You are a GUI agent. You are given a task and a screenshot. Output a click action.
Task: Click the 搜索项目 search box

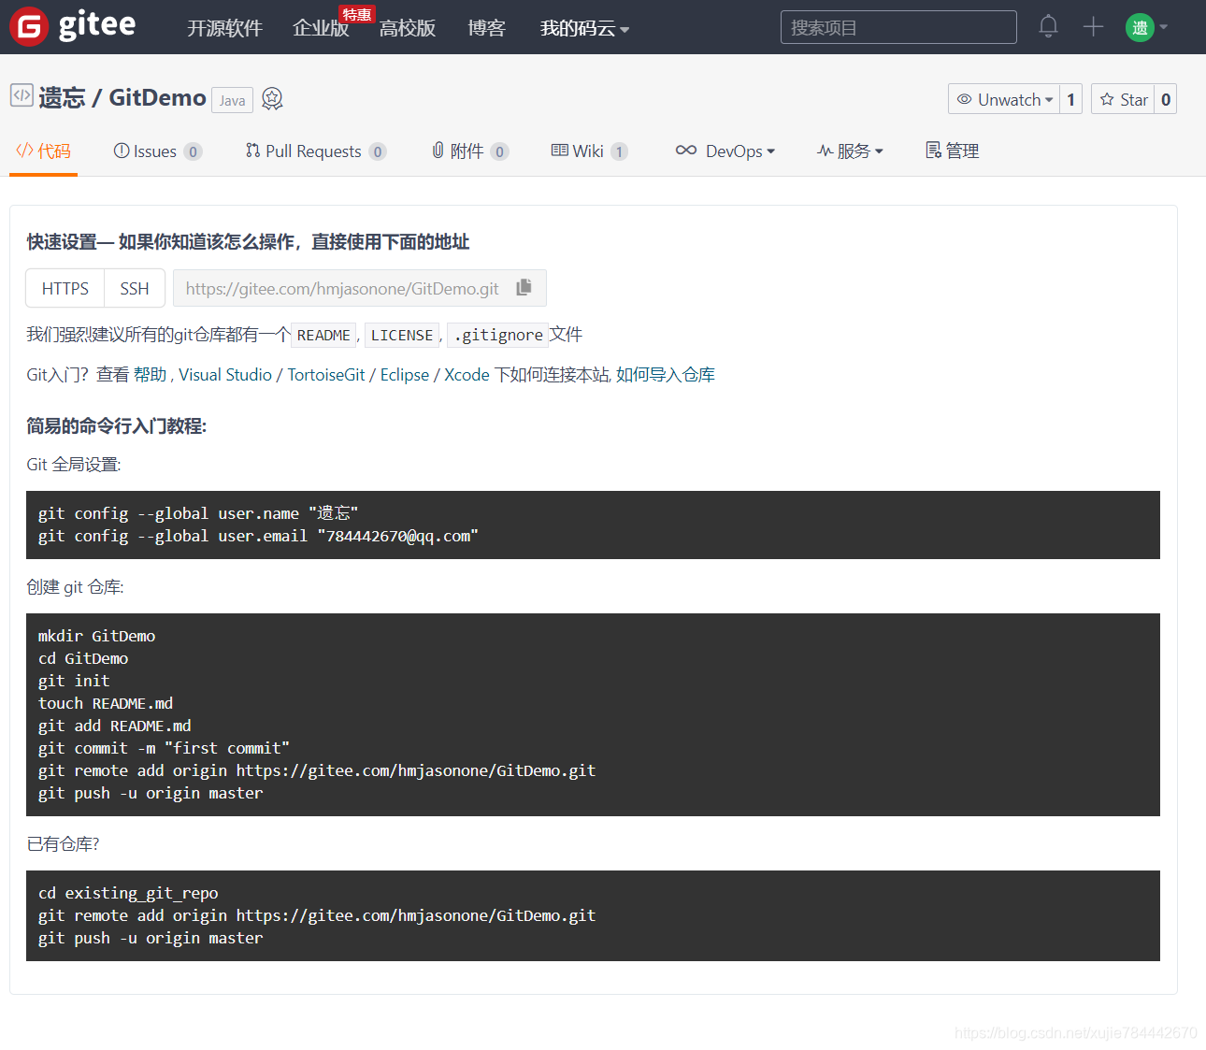(898, 27)
